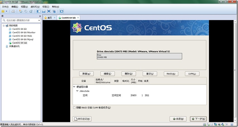
Task: Open the 编辑(E) menu
Action: [x=15, y=7]
